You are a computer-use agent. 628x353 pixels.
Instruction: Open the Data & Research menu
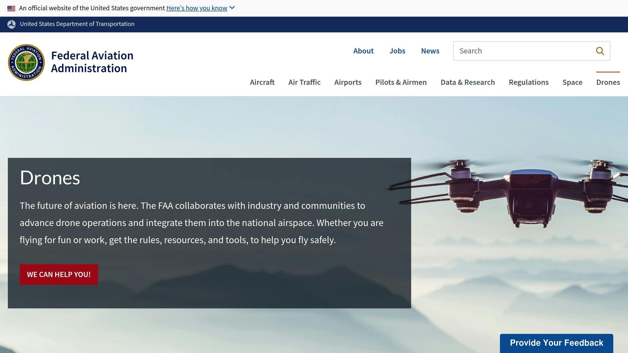click(468, 82)
